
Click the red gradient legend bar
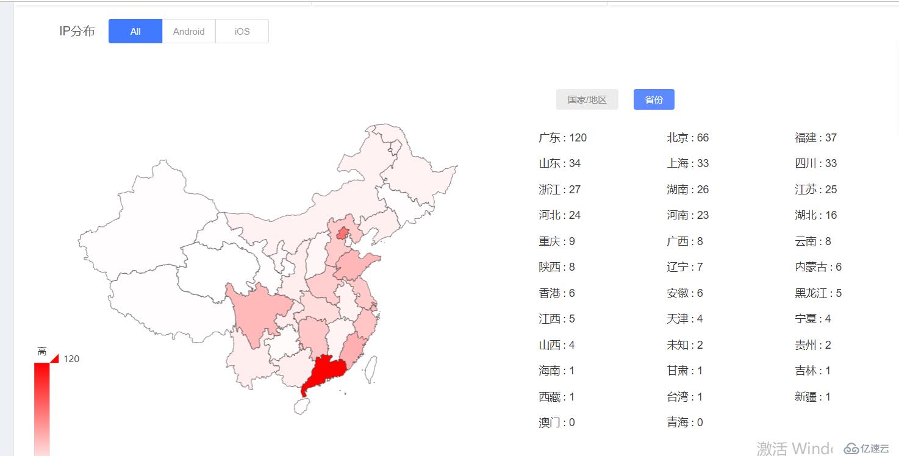41,408
